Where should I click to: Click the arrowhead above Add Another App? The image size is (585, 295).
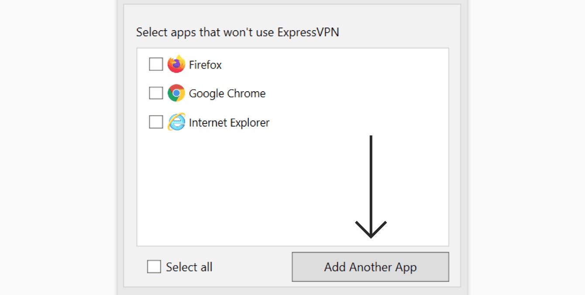[371, 230]
